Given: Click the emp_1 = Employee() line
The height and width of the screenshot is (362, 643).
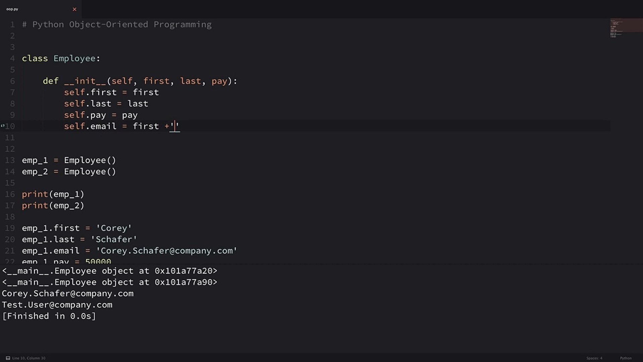Looking at the screenshot, I should 69,160.
